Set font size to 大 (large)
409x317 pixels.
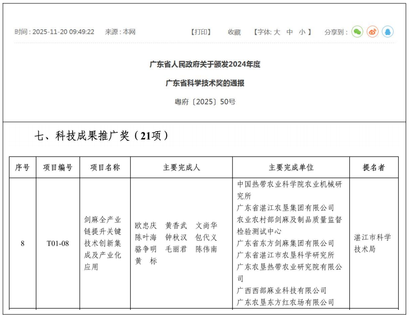click(277, 32)
